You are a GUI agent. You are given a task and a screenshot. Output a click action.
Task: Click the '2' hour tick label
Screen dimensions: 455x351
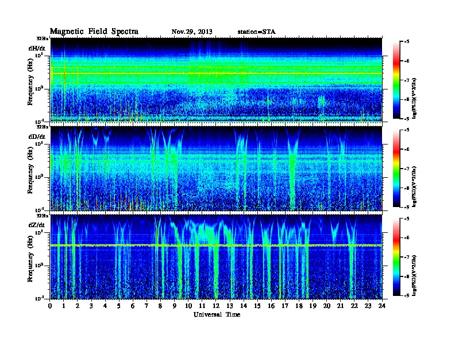point(78,306)
